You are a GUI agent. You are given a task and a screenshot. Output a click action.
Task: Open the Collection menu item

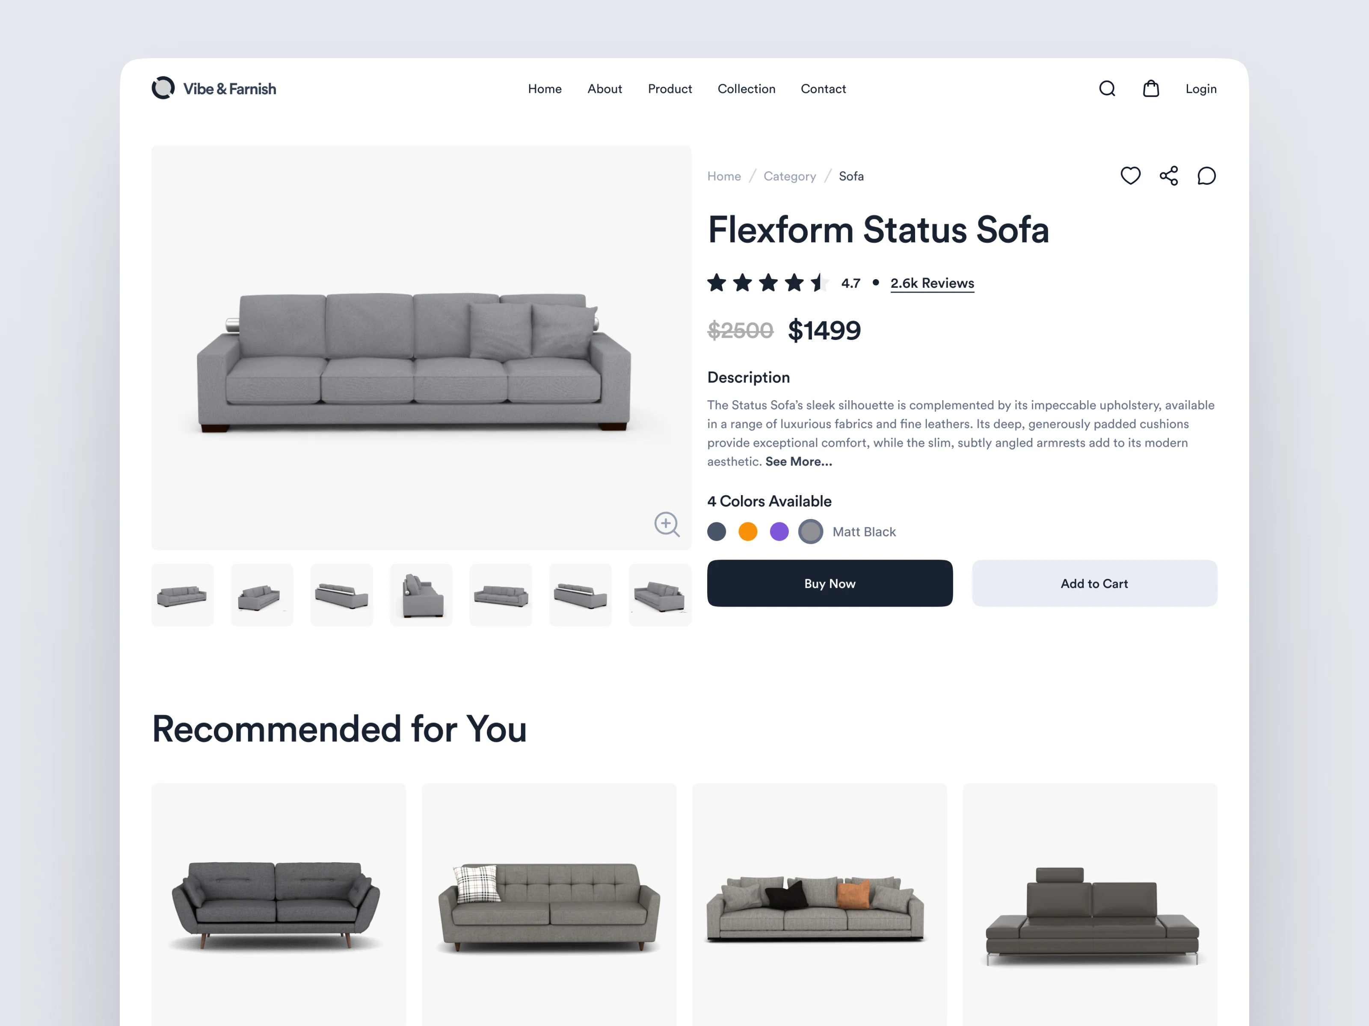point(747,89)
